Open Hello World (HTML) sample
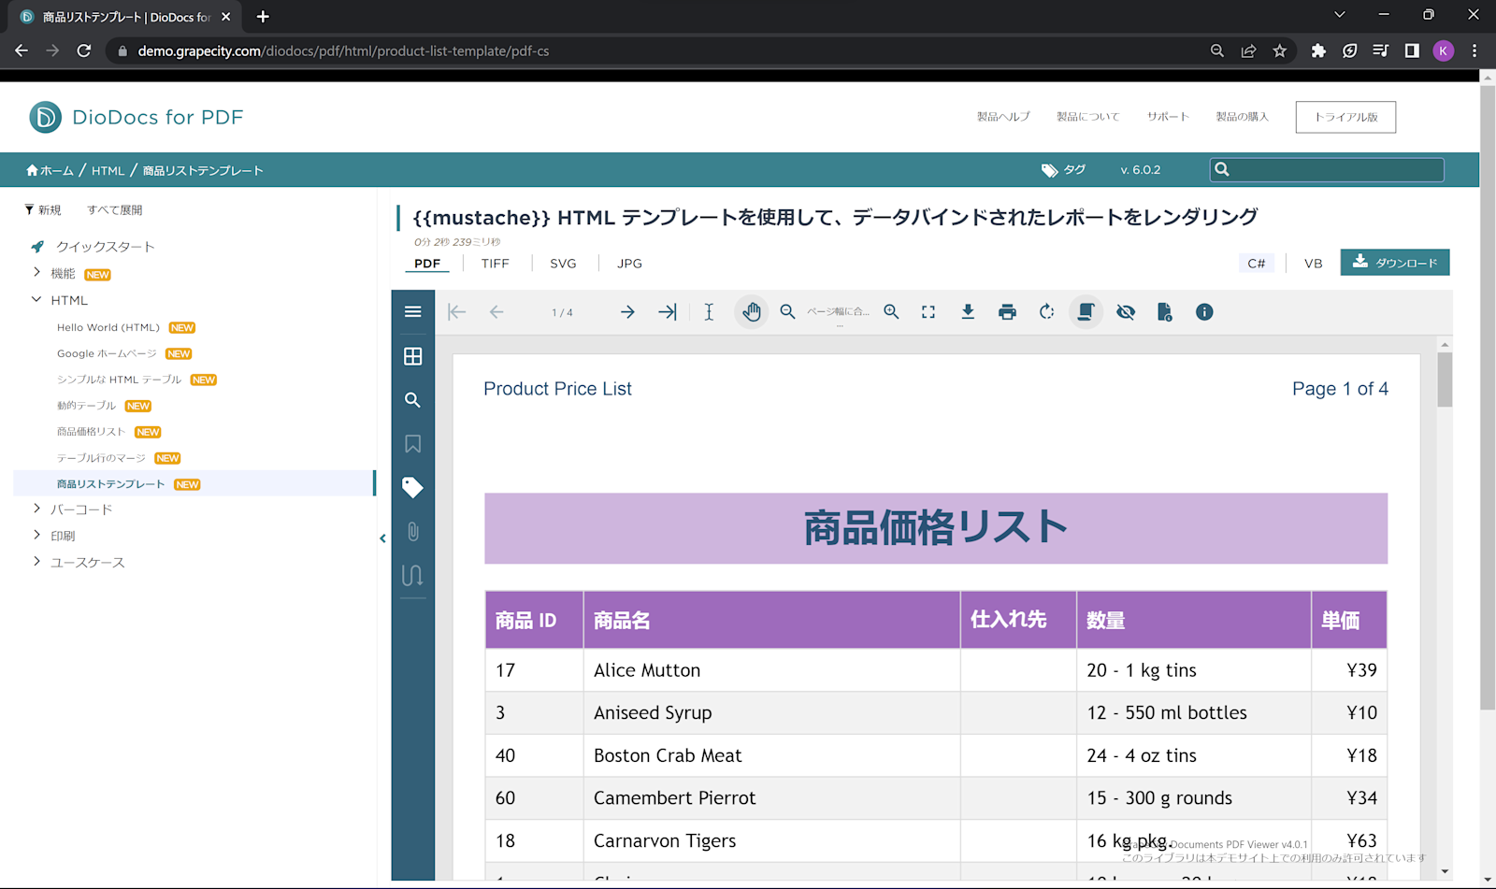Image resolution: width=1496 pixels, height=889 pixels. click(108, 327)
